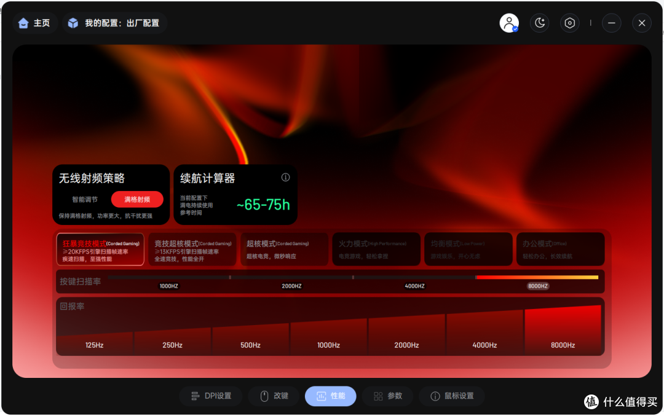Choose 火力模式 High Performance mode
Viewport: 664px width, 416px height.
coord(376,249)
